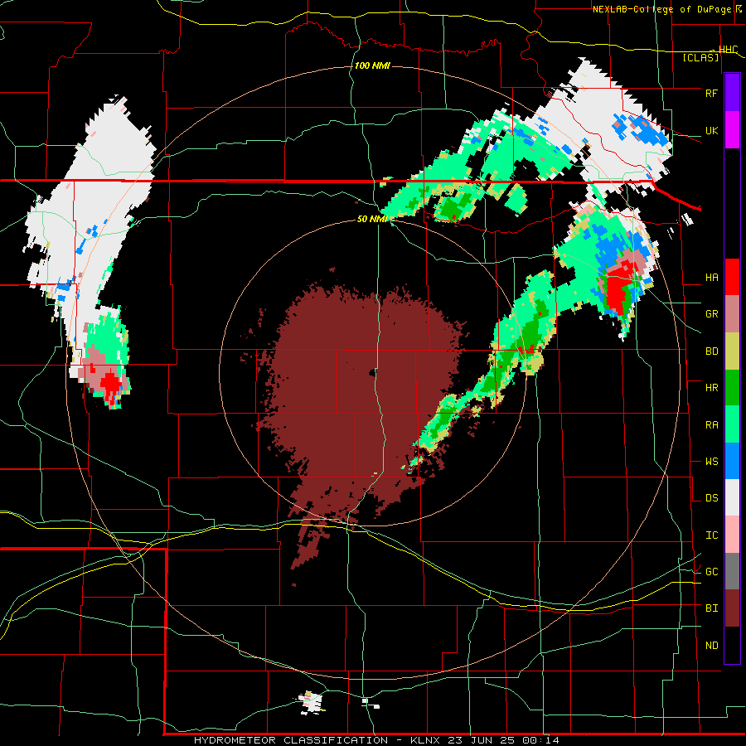Screen dimensions: 746x746
Task: Click the '100 NMI' range ring label
Action: [372, 65]
